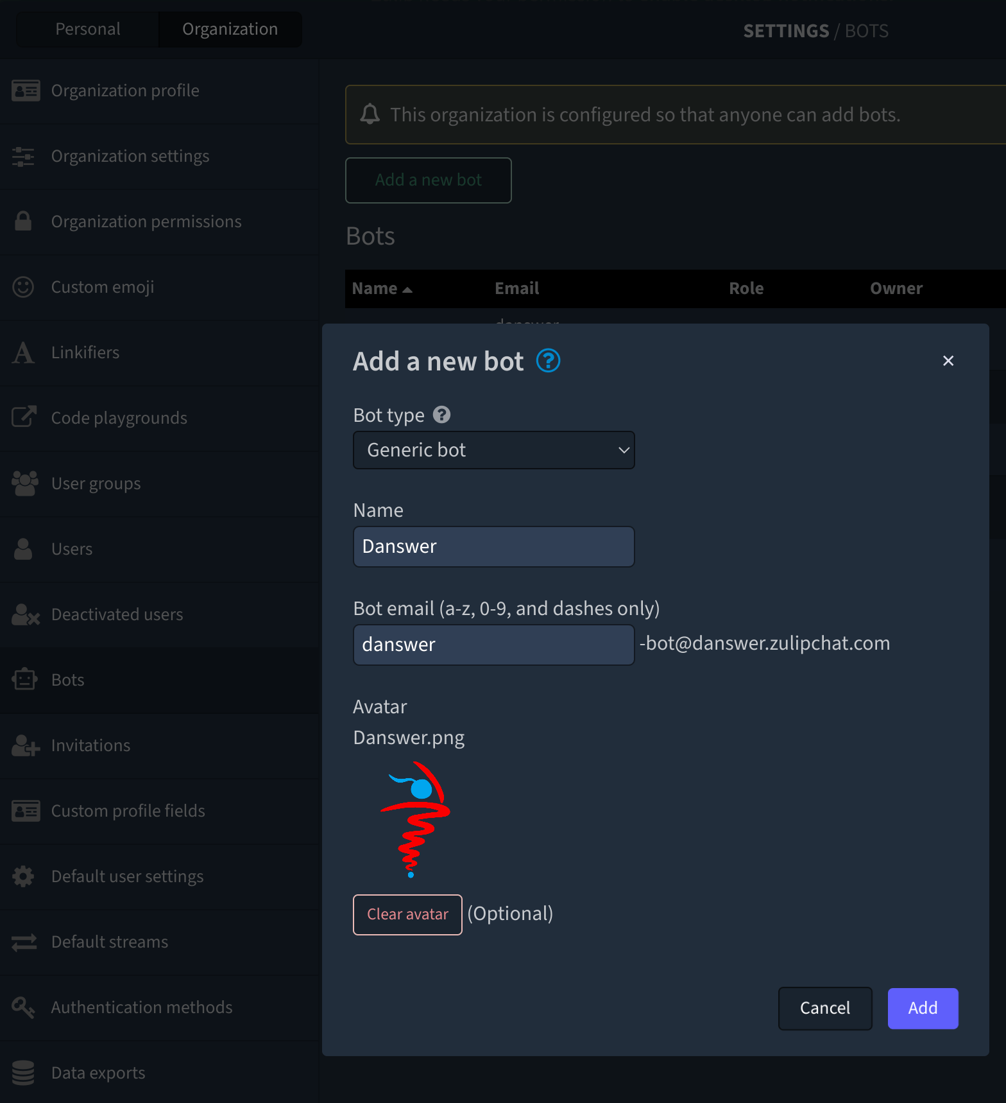Click the Data exports database icon
This screenshot has width=1006, height=1103.
tap(23, 1073)
